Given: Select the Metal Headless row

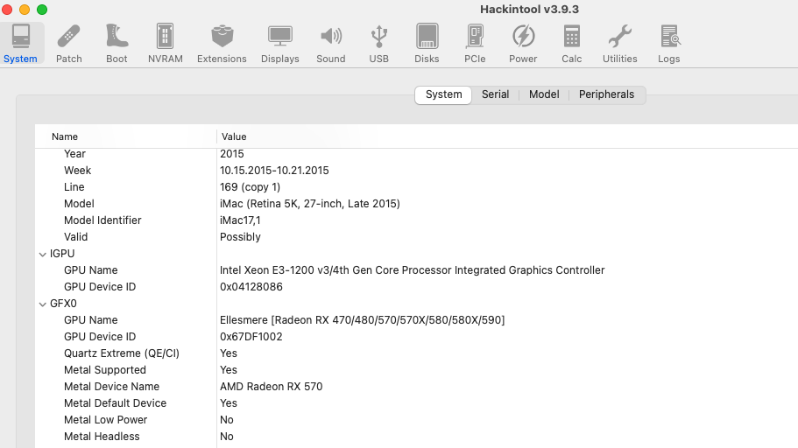Looking at the screenshot, I should pos(416,437).
